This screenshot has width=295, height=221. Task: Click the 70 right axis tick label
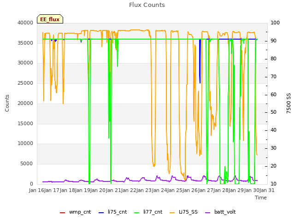pyautogui.click(x=273, y=77)
